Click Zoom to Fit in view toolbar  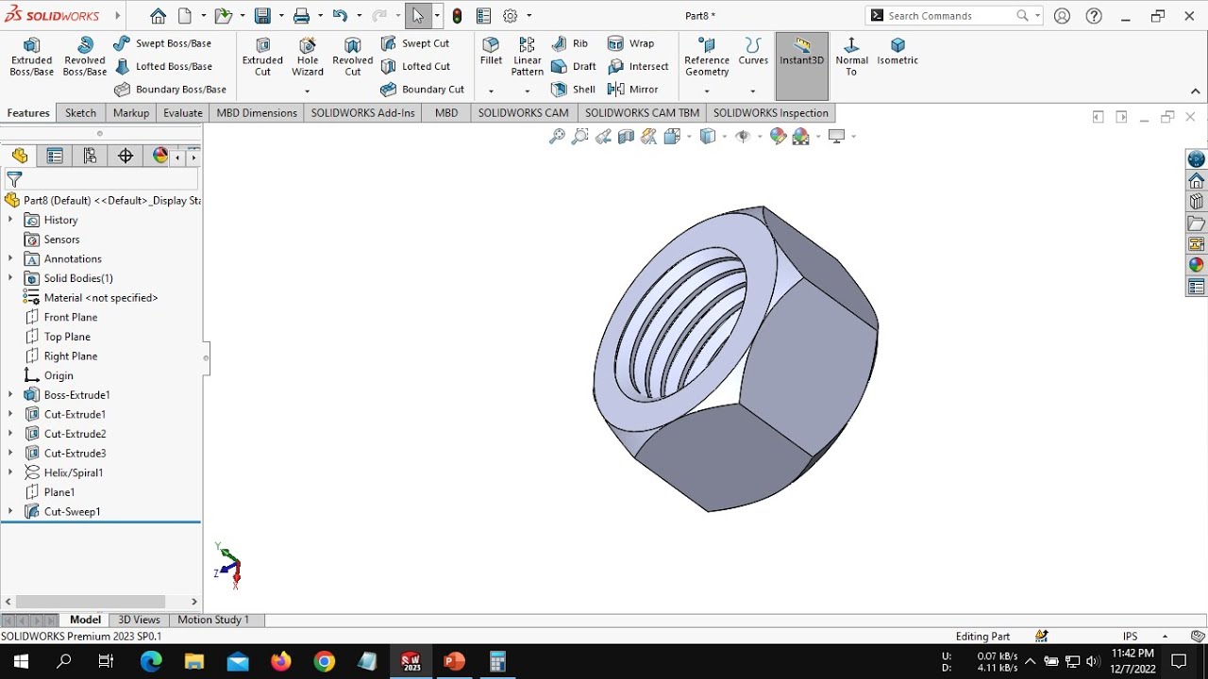557,137
